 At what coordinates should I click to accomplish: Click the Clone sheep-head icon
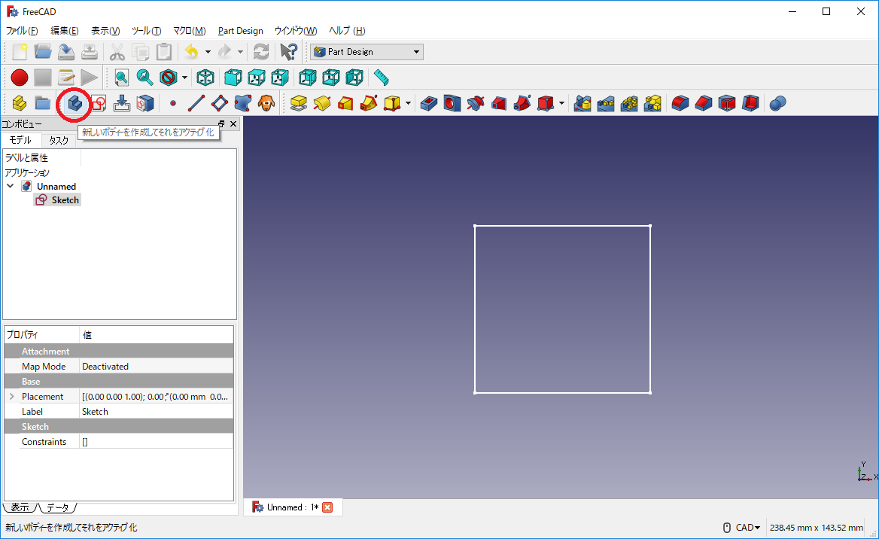pos(266,103)
